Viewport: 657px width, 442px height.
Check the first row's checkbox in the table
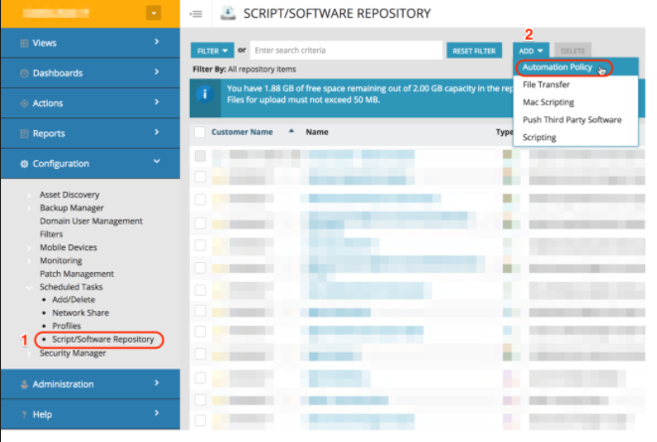[200, 156]
